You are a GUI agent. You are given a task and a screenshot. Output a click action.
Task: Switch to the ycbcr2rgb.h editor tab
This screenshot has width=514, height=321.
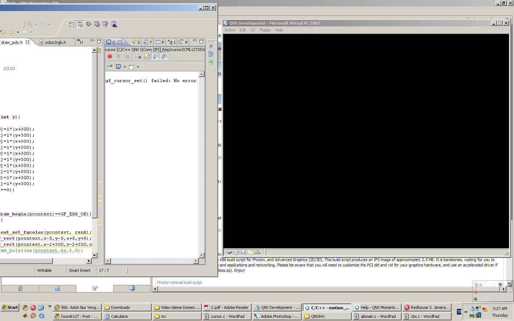pos(55,42)
